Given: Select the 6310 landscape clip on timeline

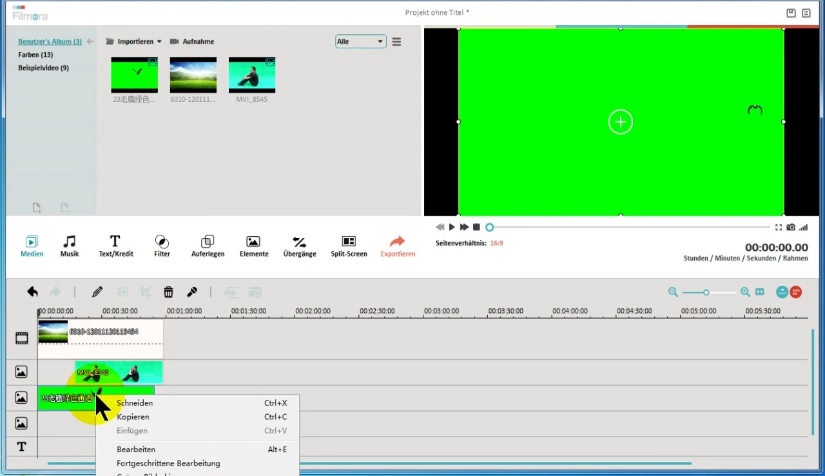Looking at the screenshot, I should tap(101, 339).
